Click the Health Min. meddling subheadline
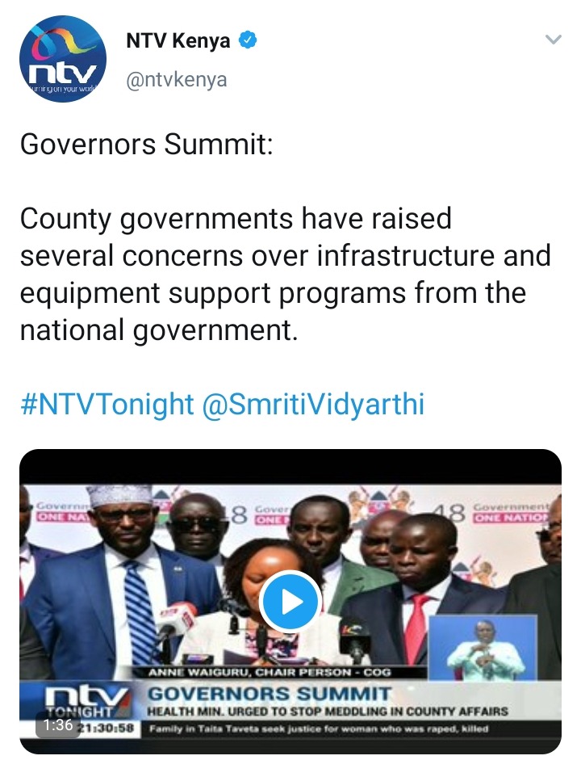 point(328,712)
